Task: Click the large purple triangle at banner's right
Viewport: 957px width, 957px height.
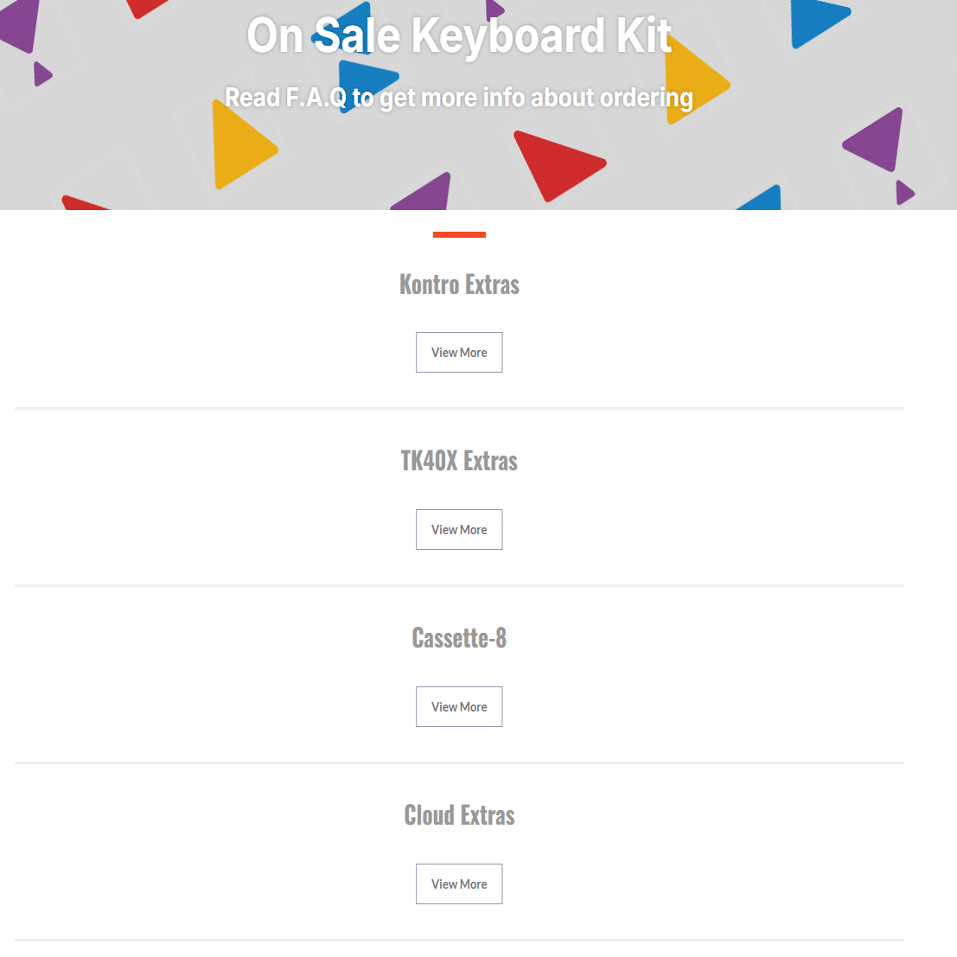Action: coord(877,140)
